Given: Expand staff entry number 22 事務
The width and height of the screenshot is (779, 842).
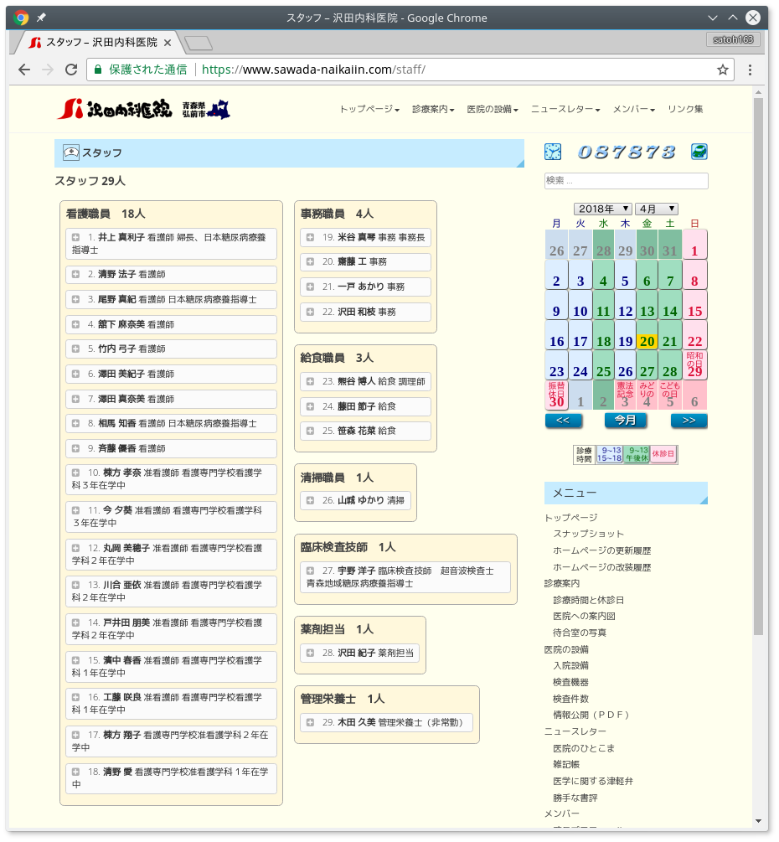Looking at the screenshot, I should point(310,312).
